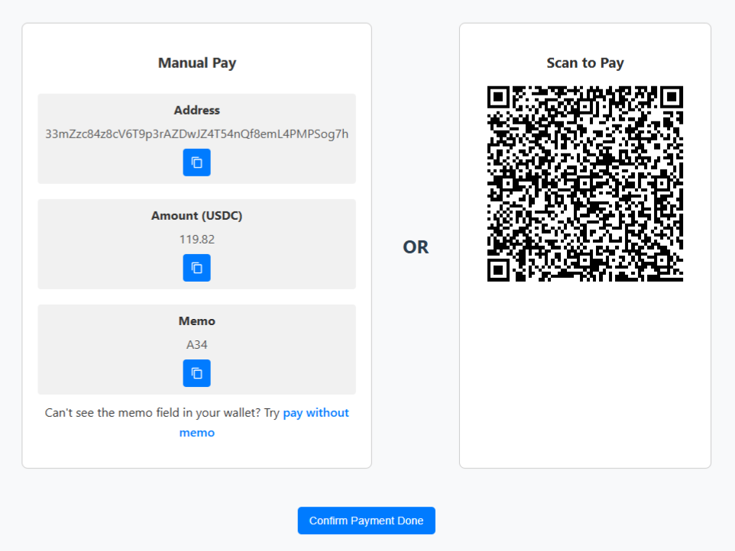The image size is (735, 551).
Task: Click the Manual Pay heading
Action: click(196, 63)
